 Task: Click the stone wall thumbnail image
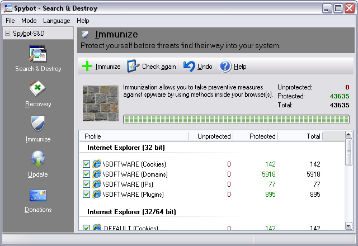[101, 103]
